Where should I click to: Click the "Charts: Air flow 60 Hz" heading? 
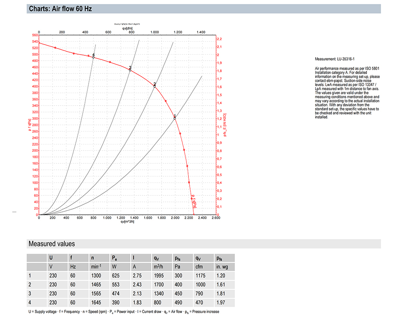click(61, 9)
